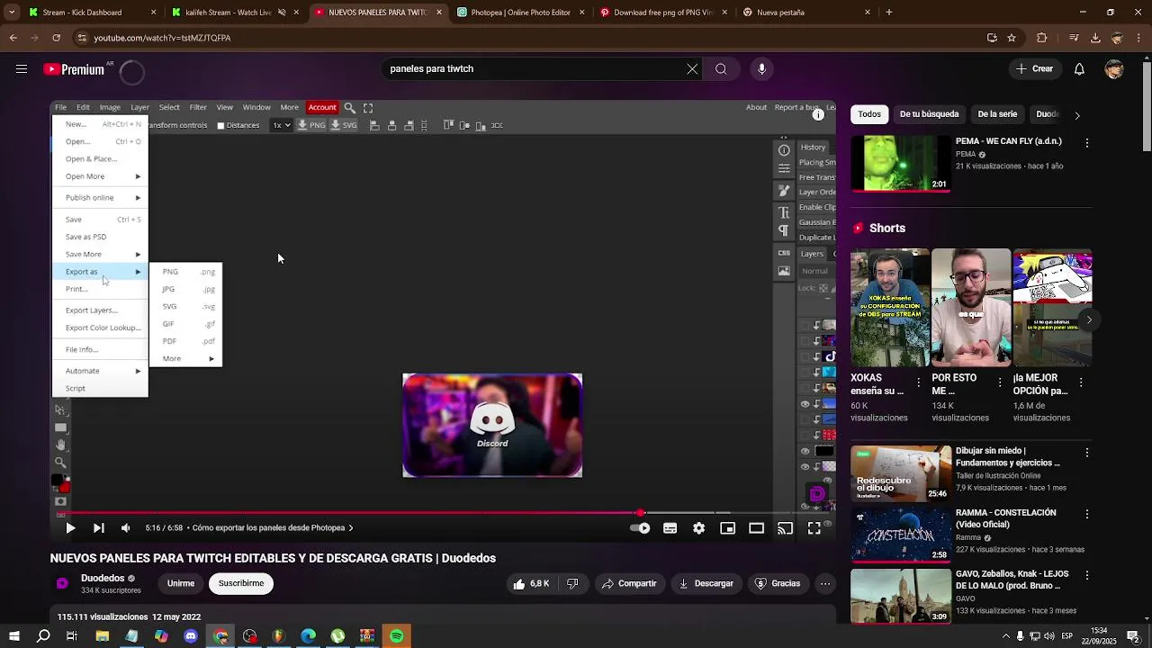Open the PEMA - WE CAN FLY thumbnail
This screenshot has width=1152, height=648.
click(900, 164)
